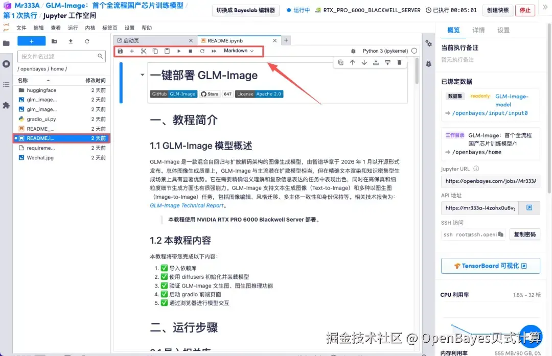The width and height of the screenshot is (552, 356).
Task: Select the README.i... notebook file row
Action: 62,138
